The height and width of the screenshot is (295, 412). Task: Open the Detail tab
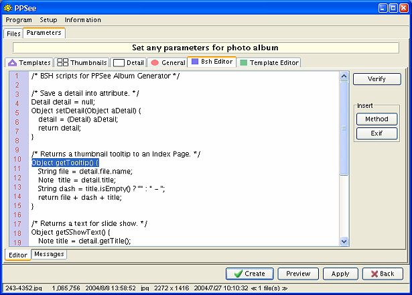[129, 62]
